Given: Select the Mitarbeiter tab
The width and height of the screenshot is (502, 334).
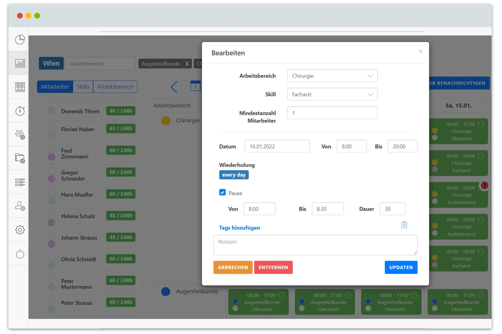Looking at the screenshot, I should 55,87.
